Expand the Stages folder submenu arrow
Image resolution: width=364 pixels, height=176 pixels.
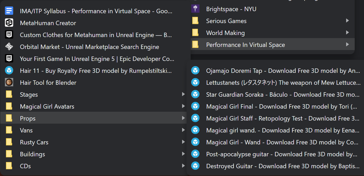pyautogui.click(x=183, y=94)
